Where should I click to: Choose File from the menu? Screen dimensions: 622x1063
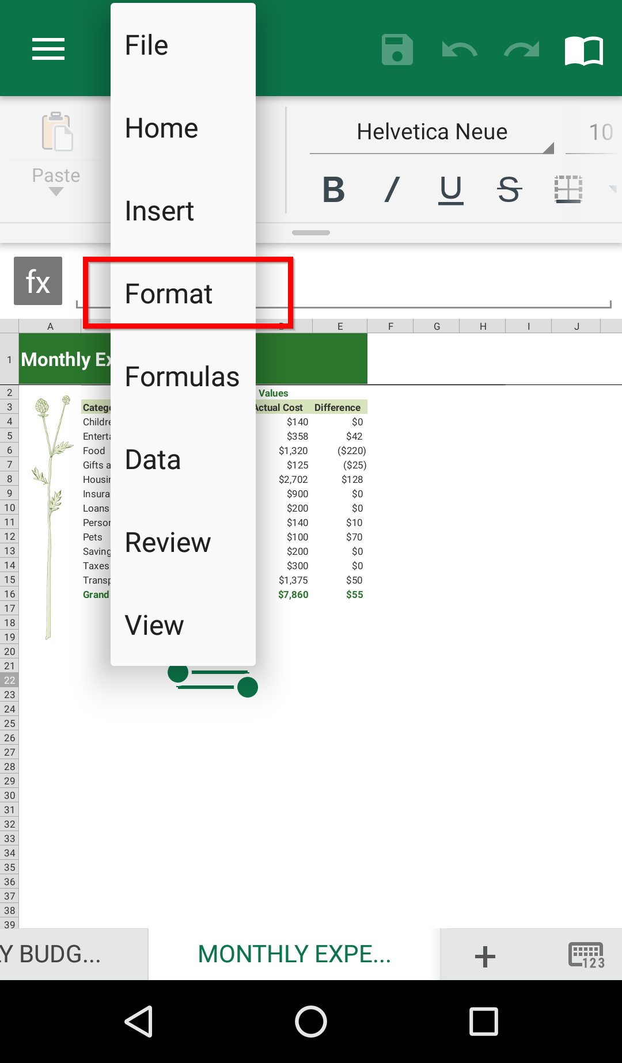coord(183,45)
